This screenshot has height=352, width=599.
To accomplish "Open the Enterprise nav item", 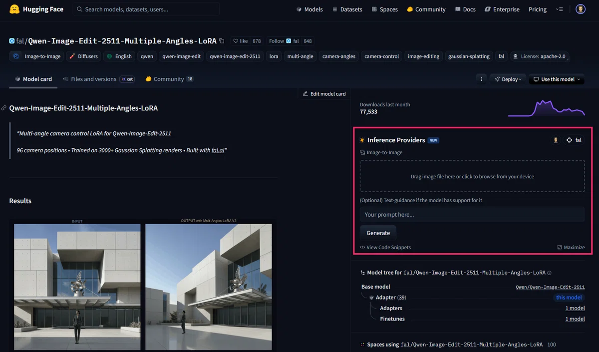I will coord(502,9).
